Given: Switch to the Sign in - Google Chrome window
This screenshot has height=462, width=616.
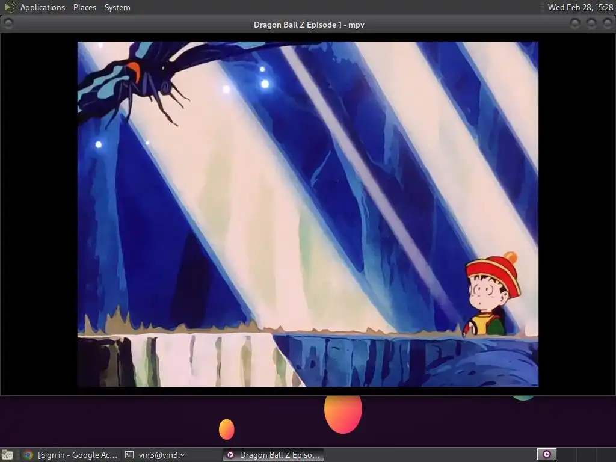Looking at the screenshot, I should point(70,455).
